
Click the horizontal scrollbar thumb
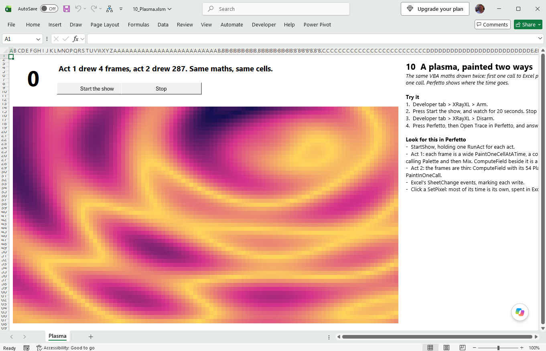coord(437,337)
